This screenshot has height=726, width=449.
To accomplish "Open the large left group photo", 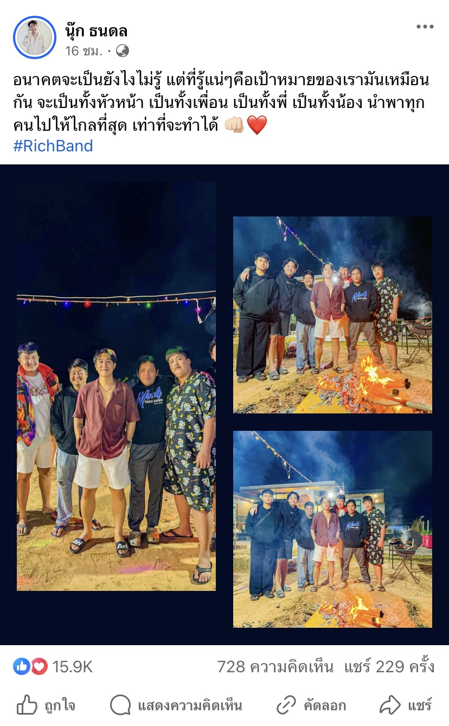I will click(116, 386).
